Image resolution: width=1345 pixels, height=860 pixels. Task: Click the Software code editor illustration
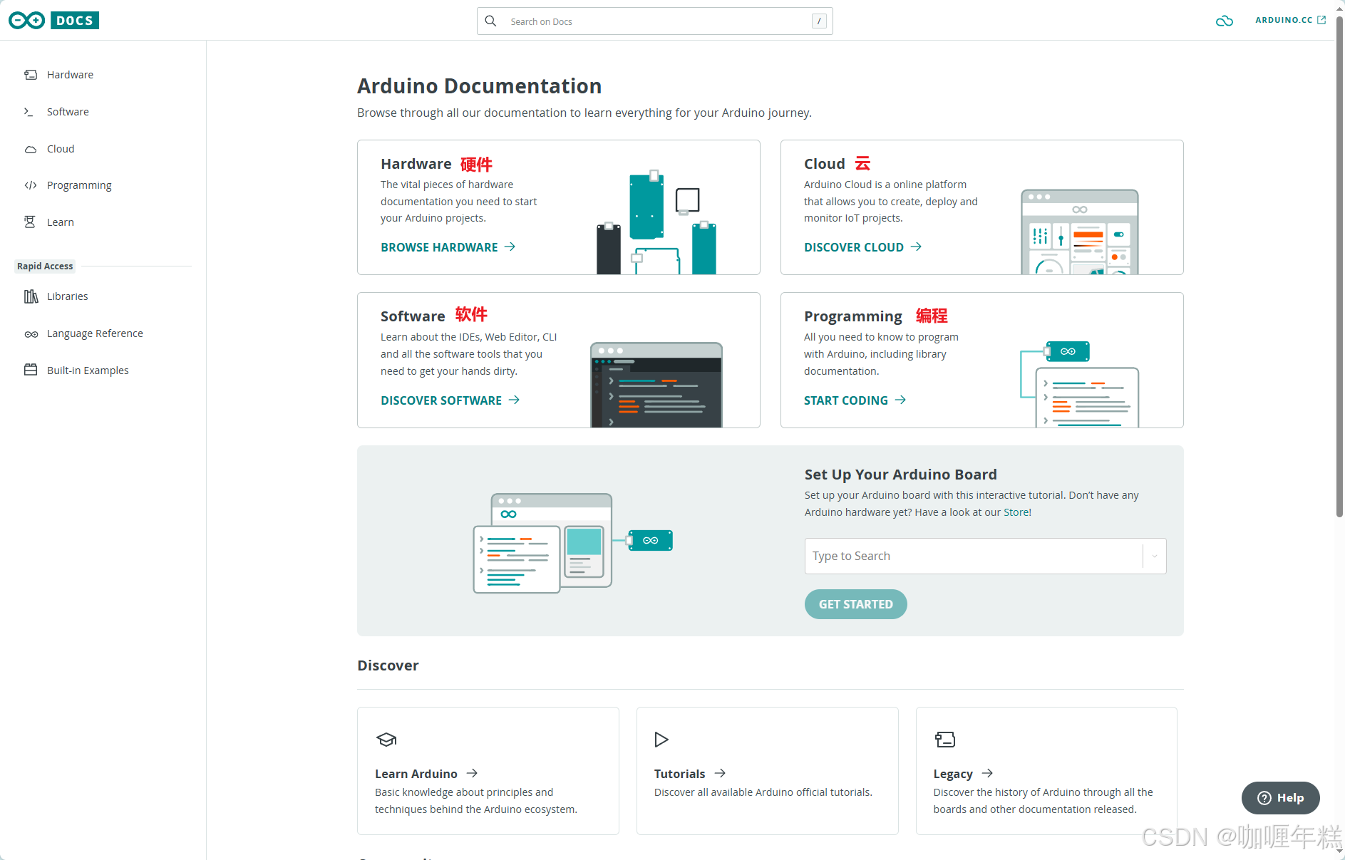tap(656, 385)
